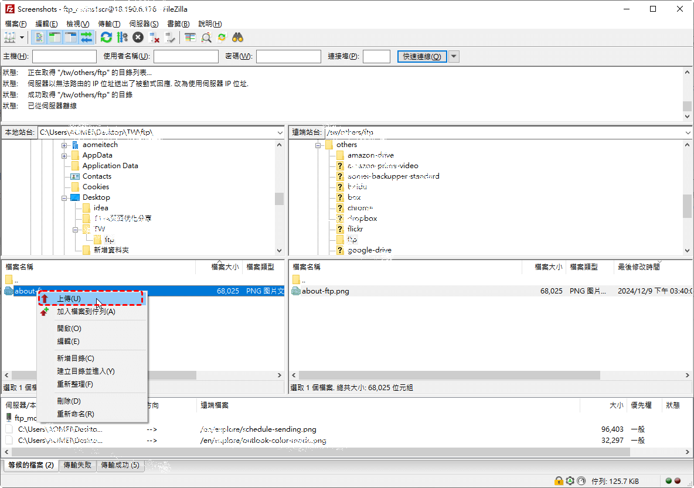The image size is (694, 488).
Task: Click the 使用者名稱(U) username field
Action: pyautogui.click(x=186, y=56)
